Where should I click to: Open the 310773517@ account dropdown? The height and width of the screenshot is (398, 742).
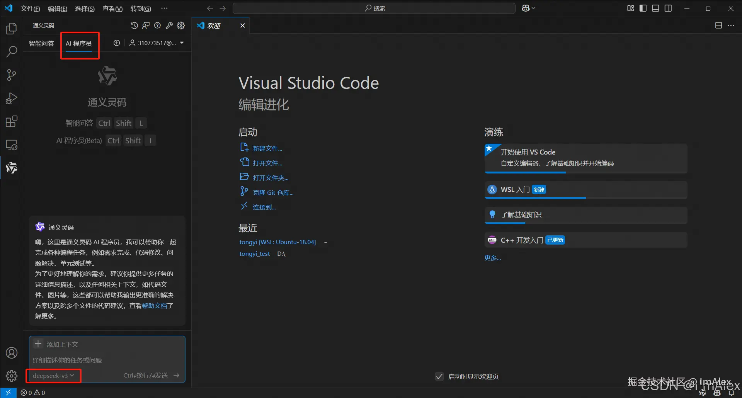click(157, 43)
